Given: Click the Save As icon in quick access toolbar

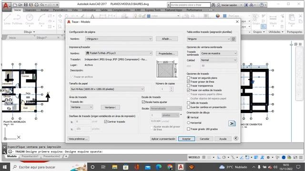Looking at the screenshot, I should coord(31,5).
